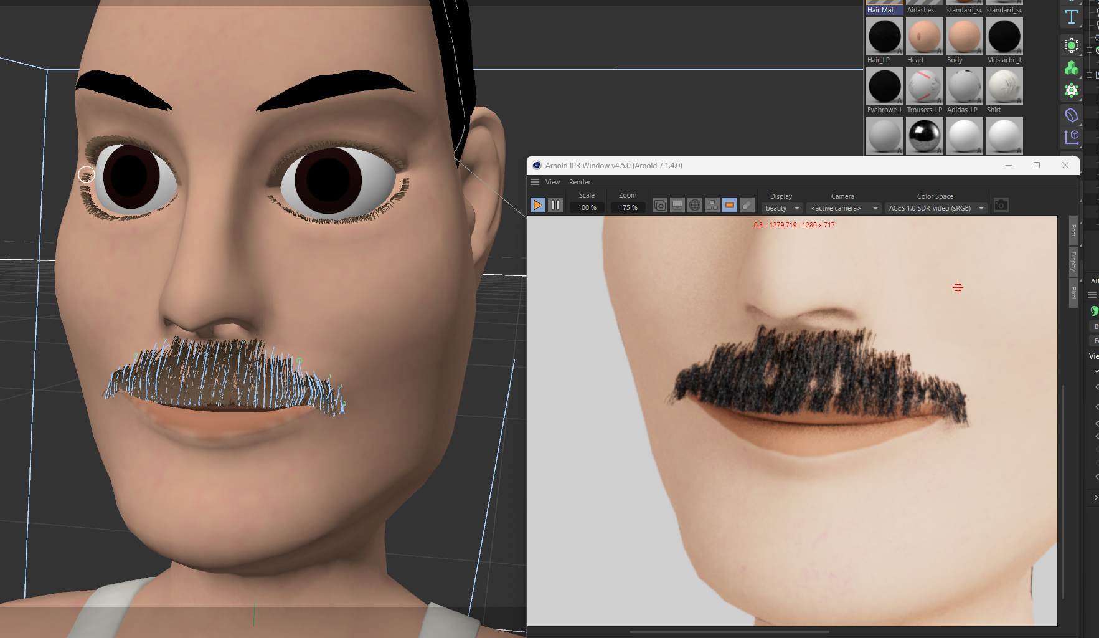This screenshot has width=1099, height=638.
Task: Open the active camera dropdown
Action: 843,208
